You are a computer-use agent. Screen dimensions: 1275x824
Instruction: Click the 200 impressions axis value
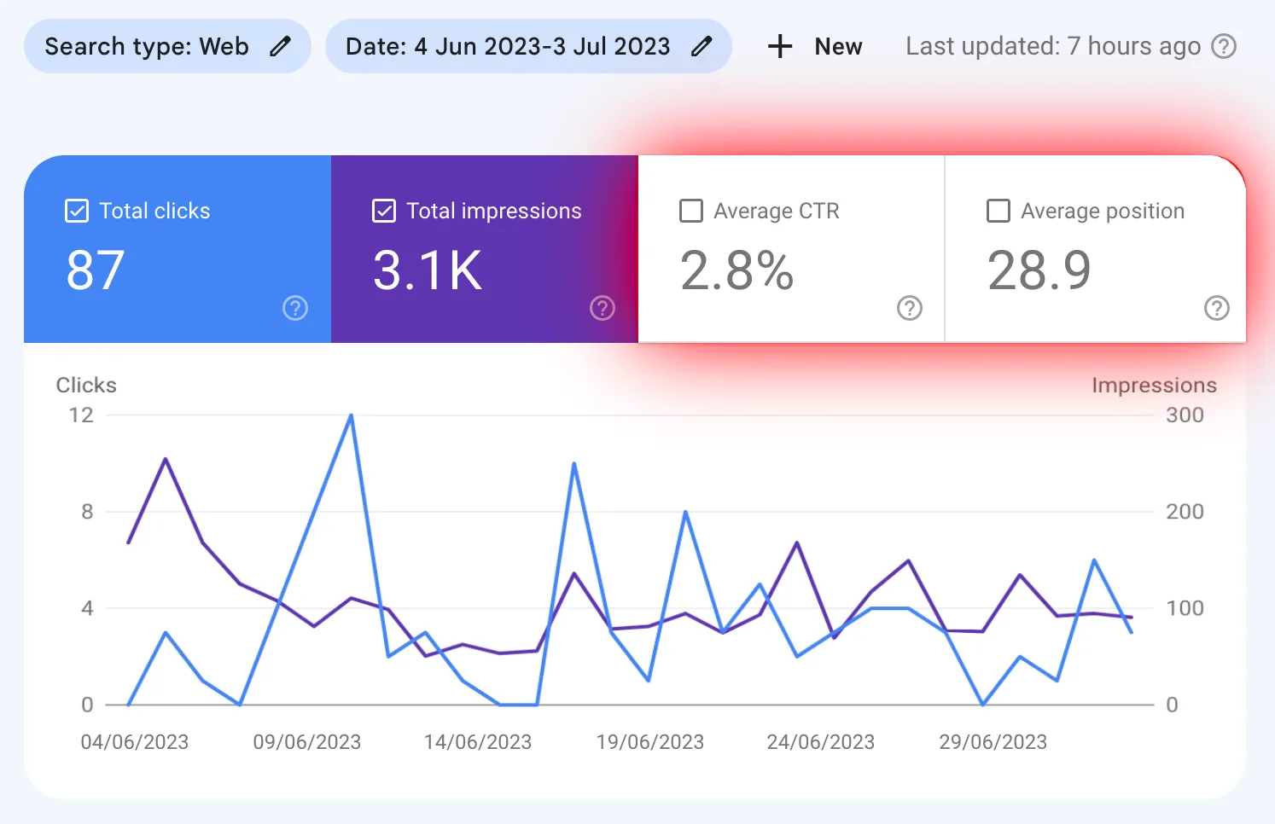(x=1185, y=512)
